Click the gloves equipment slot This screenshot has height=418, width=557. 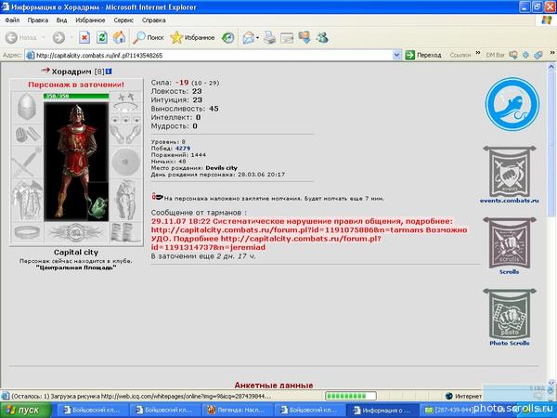point(125,134)
